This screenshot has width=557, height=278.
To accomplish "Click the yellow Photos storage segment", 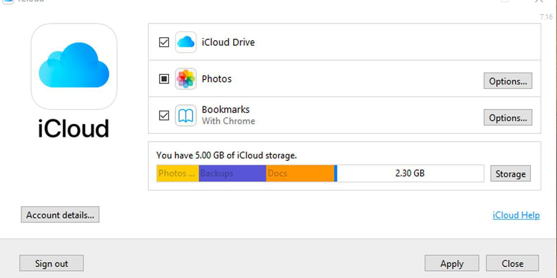I will tap(177, 173).
